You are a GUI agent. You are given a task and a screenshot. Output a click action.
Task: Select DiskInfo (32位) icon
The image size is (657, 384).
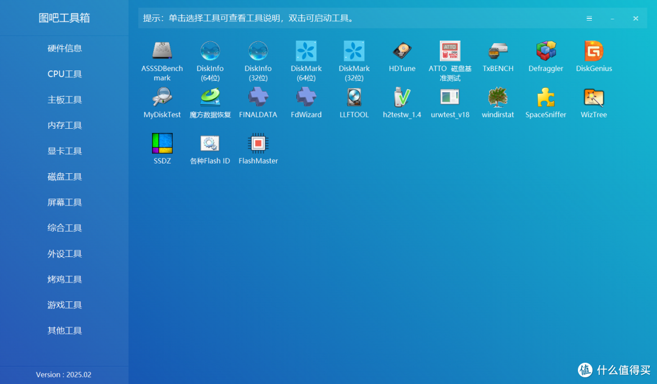click(258, 51)
